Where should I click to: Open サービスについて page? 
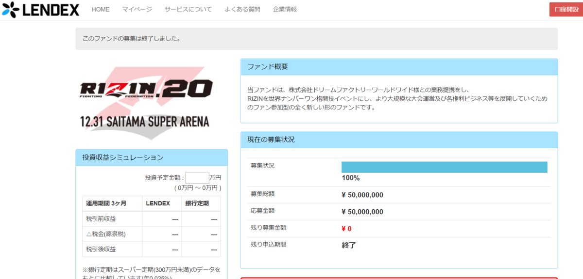[x=188, y=9]
